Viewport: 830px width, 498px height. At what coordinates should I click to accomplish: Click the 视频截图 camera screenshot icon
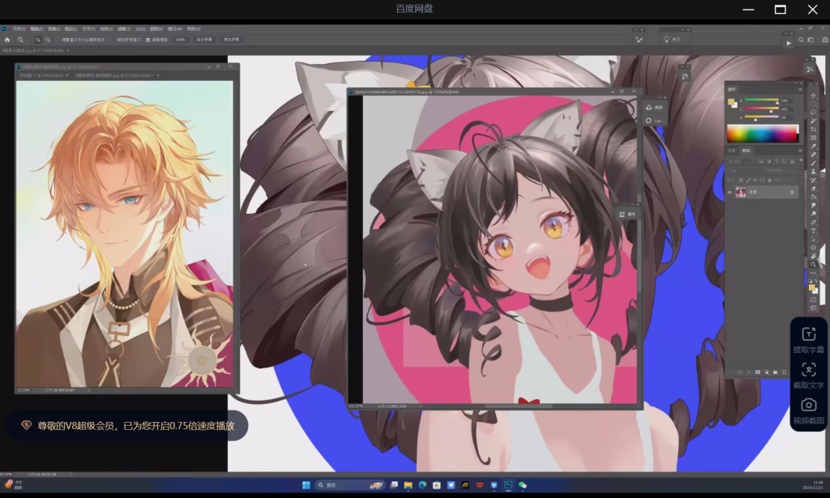pos(808,404)
